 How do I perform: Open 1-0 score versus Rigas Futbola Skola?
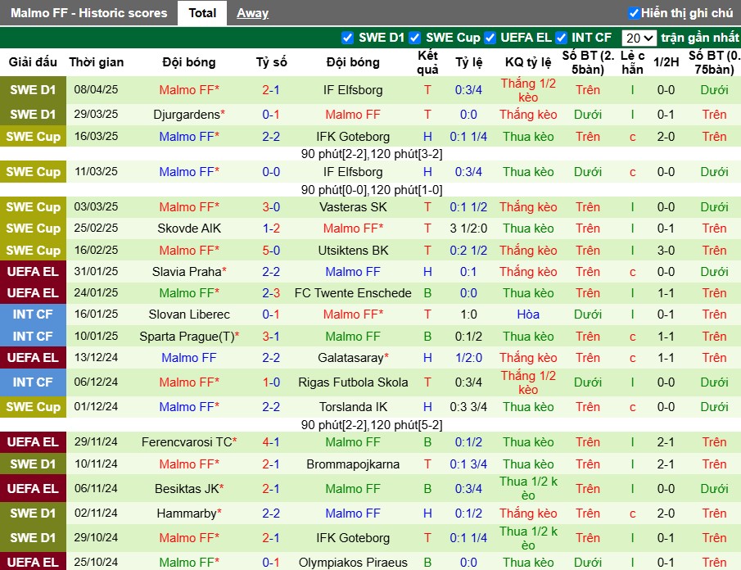click(271, 382)
